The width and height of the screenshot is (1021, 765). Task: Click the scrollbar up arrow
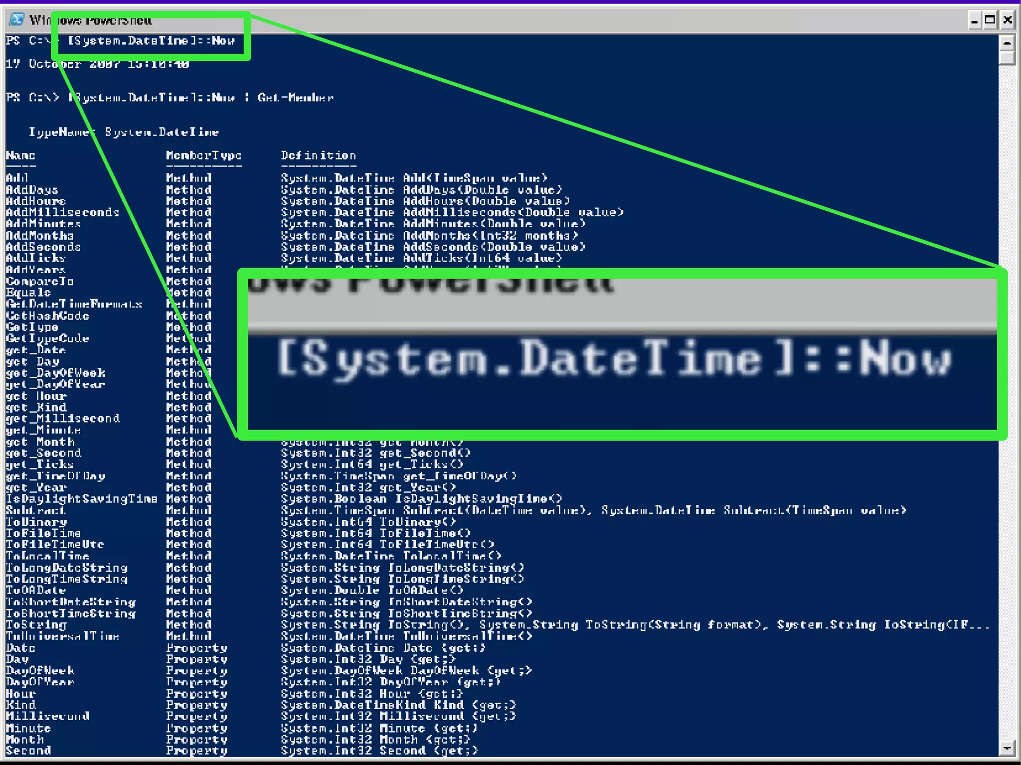pos(1007,43)
